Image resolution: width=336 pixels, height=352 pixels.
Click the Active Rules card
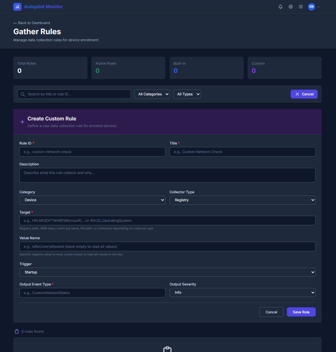tap(128, 68)
